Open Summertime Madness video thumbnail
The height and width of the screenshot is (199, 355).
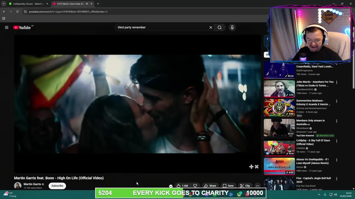(279, 108)
